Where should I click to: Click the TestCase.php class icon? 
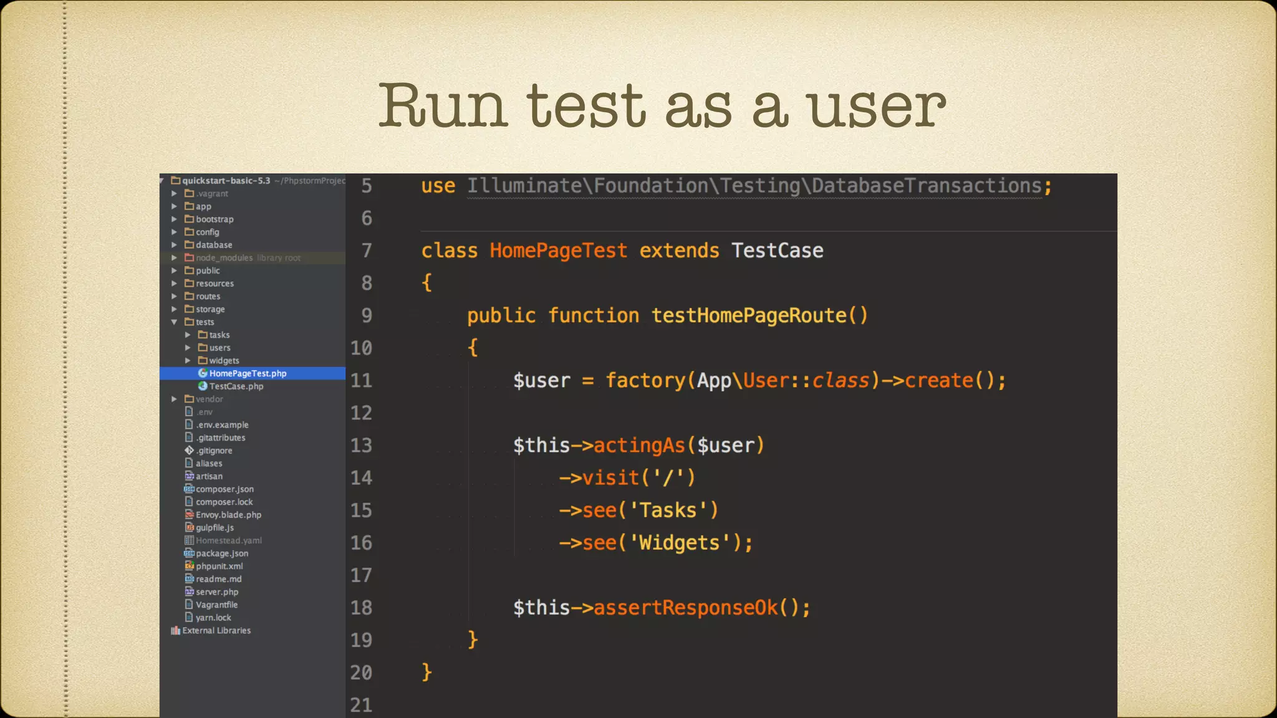pos(203,386)
